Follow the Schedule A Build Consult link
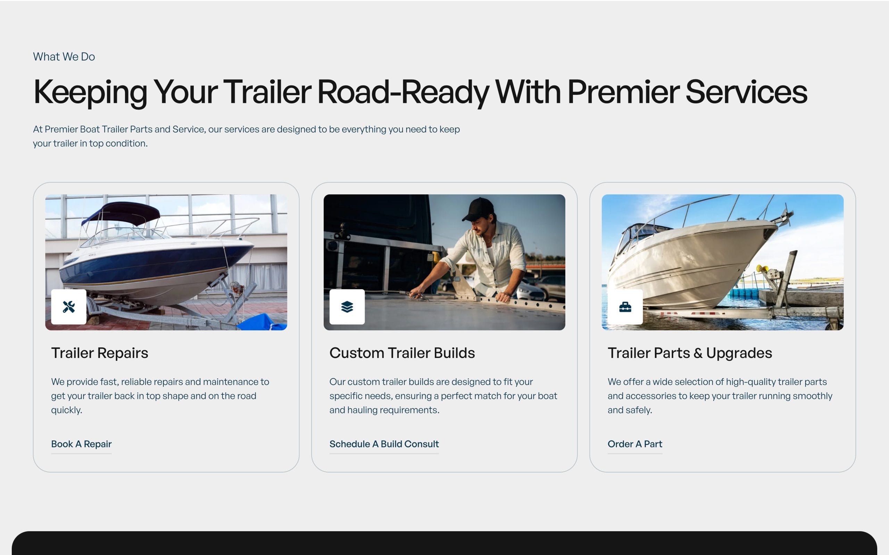This screenshot has height=555, width=889. [x=384, y=444]
